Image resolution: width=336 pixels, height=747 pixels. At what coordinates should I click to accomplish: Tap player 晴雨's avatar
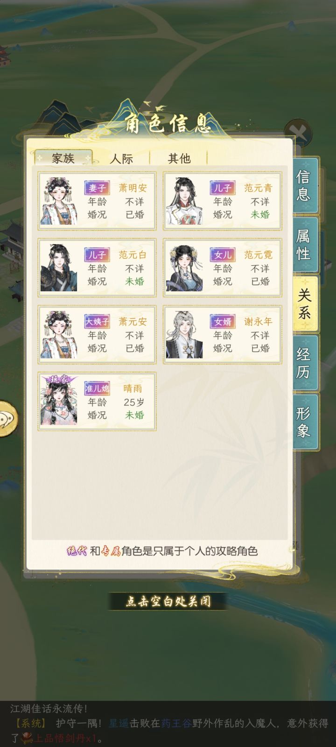59,401
